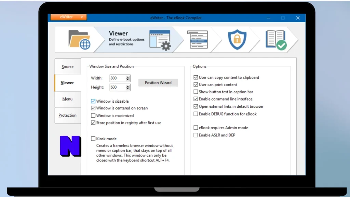The width and height of the screenshot is (350, 197).
Task: Check eBook requires Admin mode
Action: tap(196, 128)
